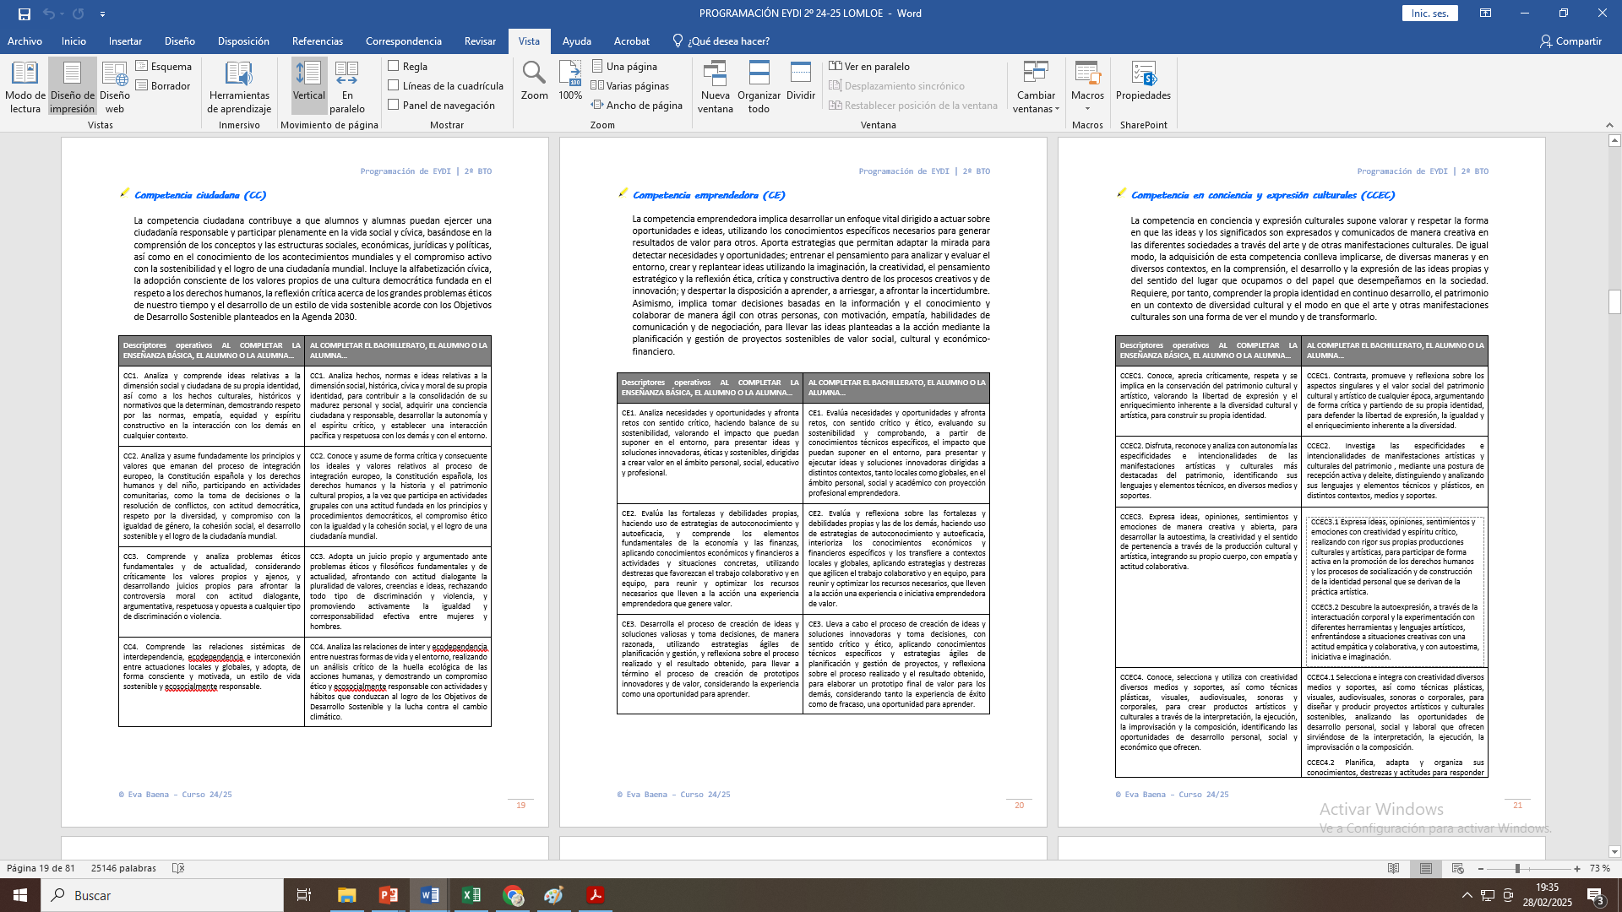Click the Compartir button
Viewport: 1622px width, 912px height.
[x=1570, y=41]
